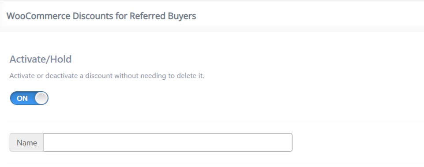
Task: Click 'without needing to delete it' text
Action: pos(159,76)
